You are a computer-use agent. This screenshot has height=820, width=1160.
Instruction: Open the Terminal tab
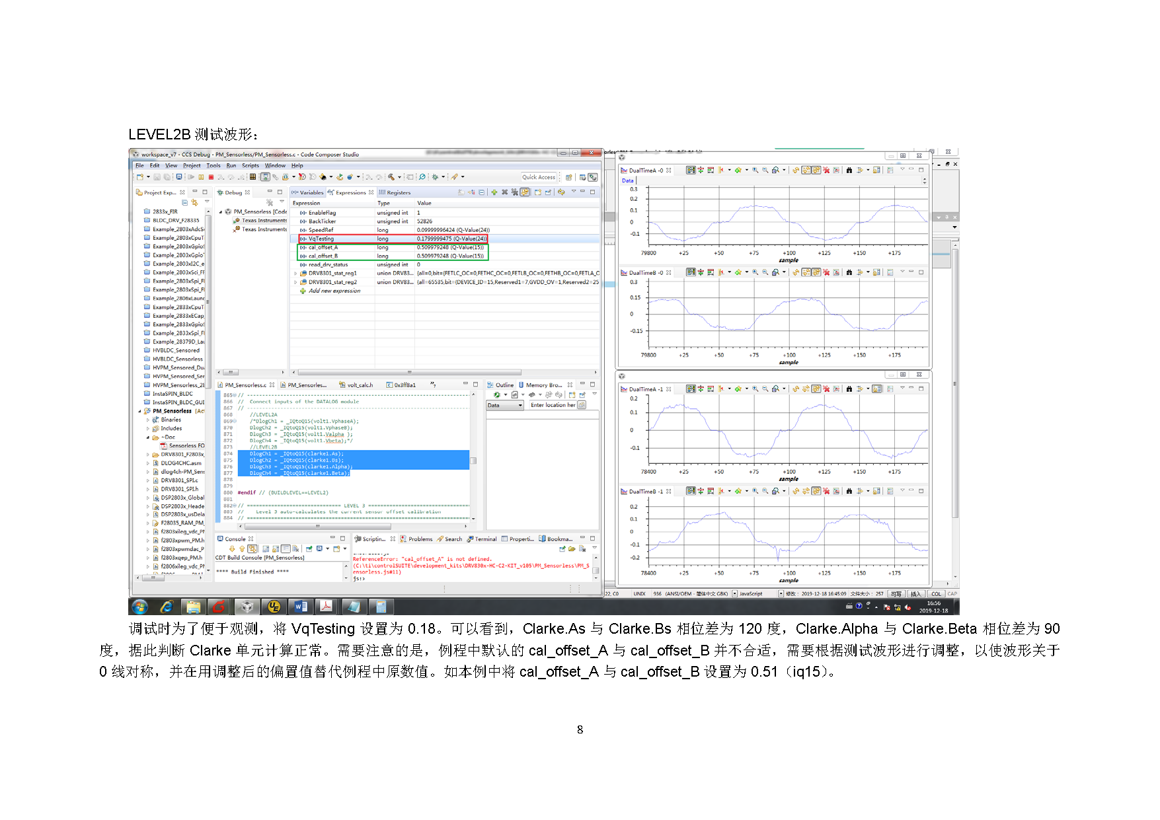482,539
